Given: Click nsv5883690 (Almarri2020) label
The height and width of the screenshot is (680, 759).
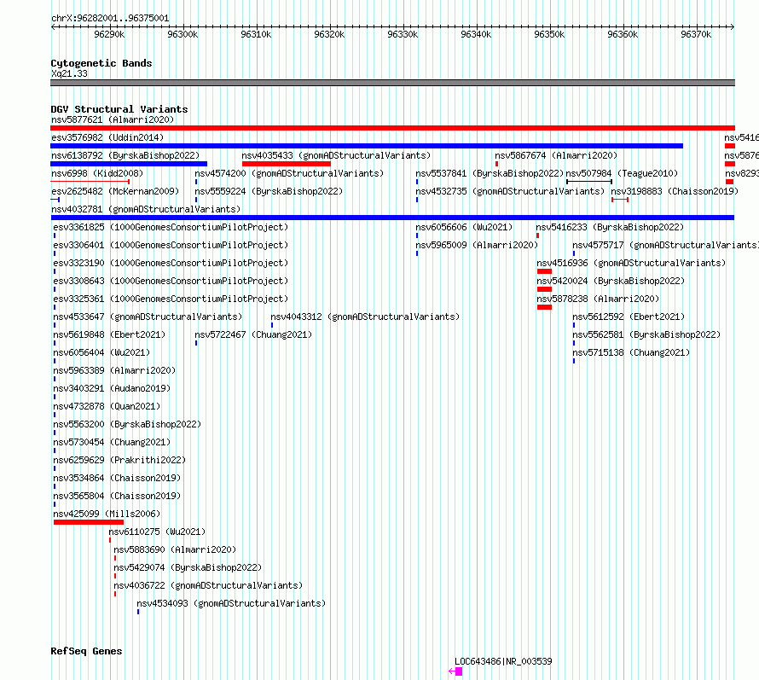Looking at the screenshot, I should tap(175, 549).
